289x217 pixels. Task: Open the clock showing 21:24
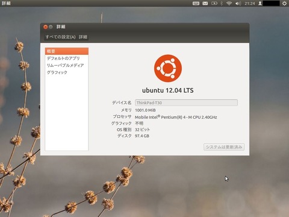tap(250, 4)
